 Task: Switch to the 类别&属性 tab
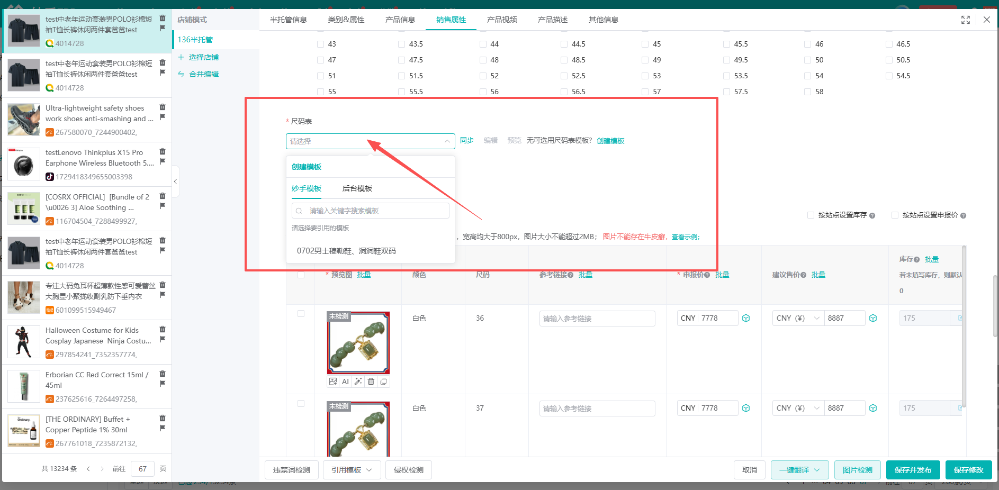coord(346,20)
